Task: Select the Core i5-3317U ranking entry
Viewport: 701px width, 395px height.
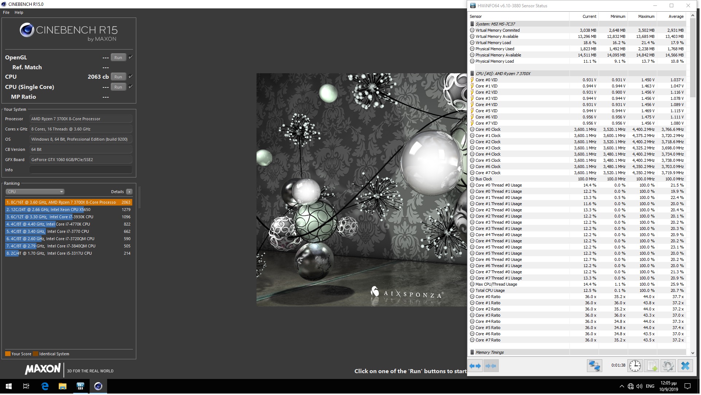Action: point(68,254)
